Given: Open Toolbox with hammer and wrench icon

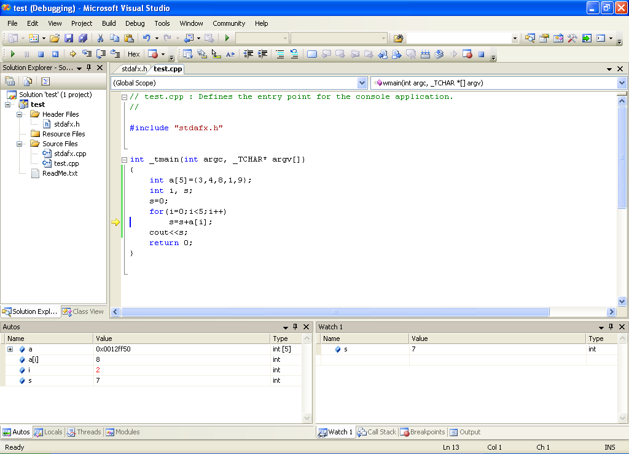Looking at the screenshot, I should coord(572,38).
